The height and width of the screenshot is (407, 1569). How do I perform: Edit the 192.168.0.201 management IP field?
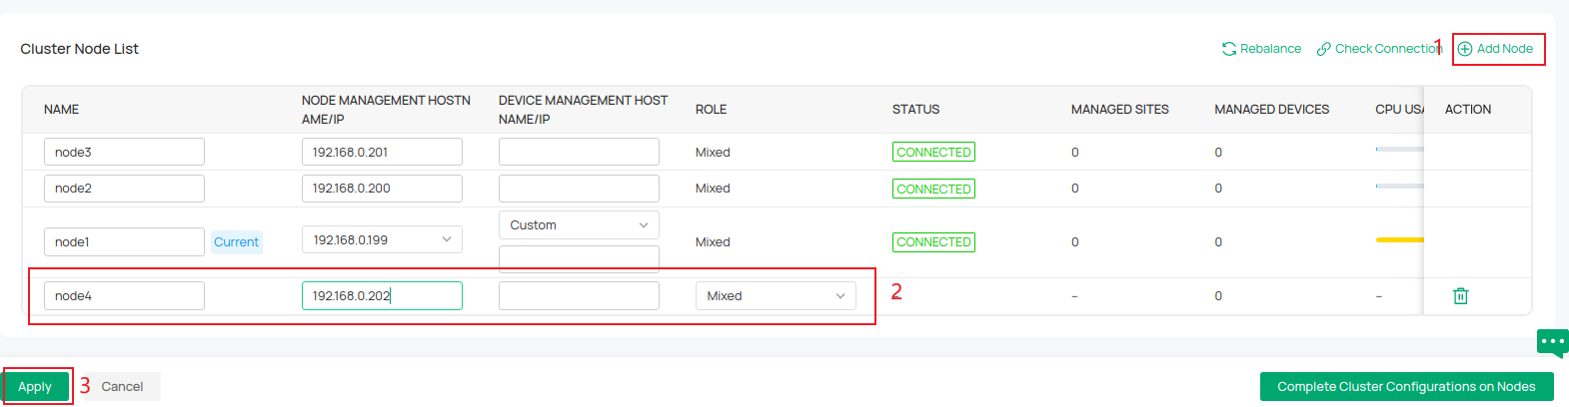click(x=382, y=153)
